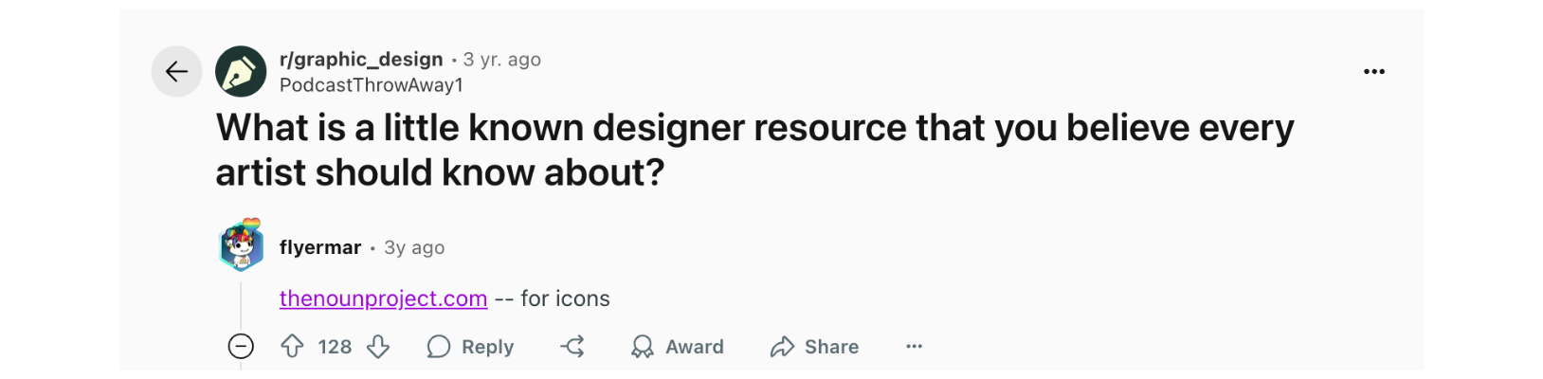Image resolution: width=1543 pixels, height=379 pixels.
Task: Reply to flyermar's comment
Action: 470,347
